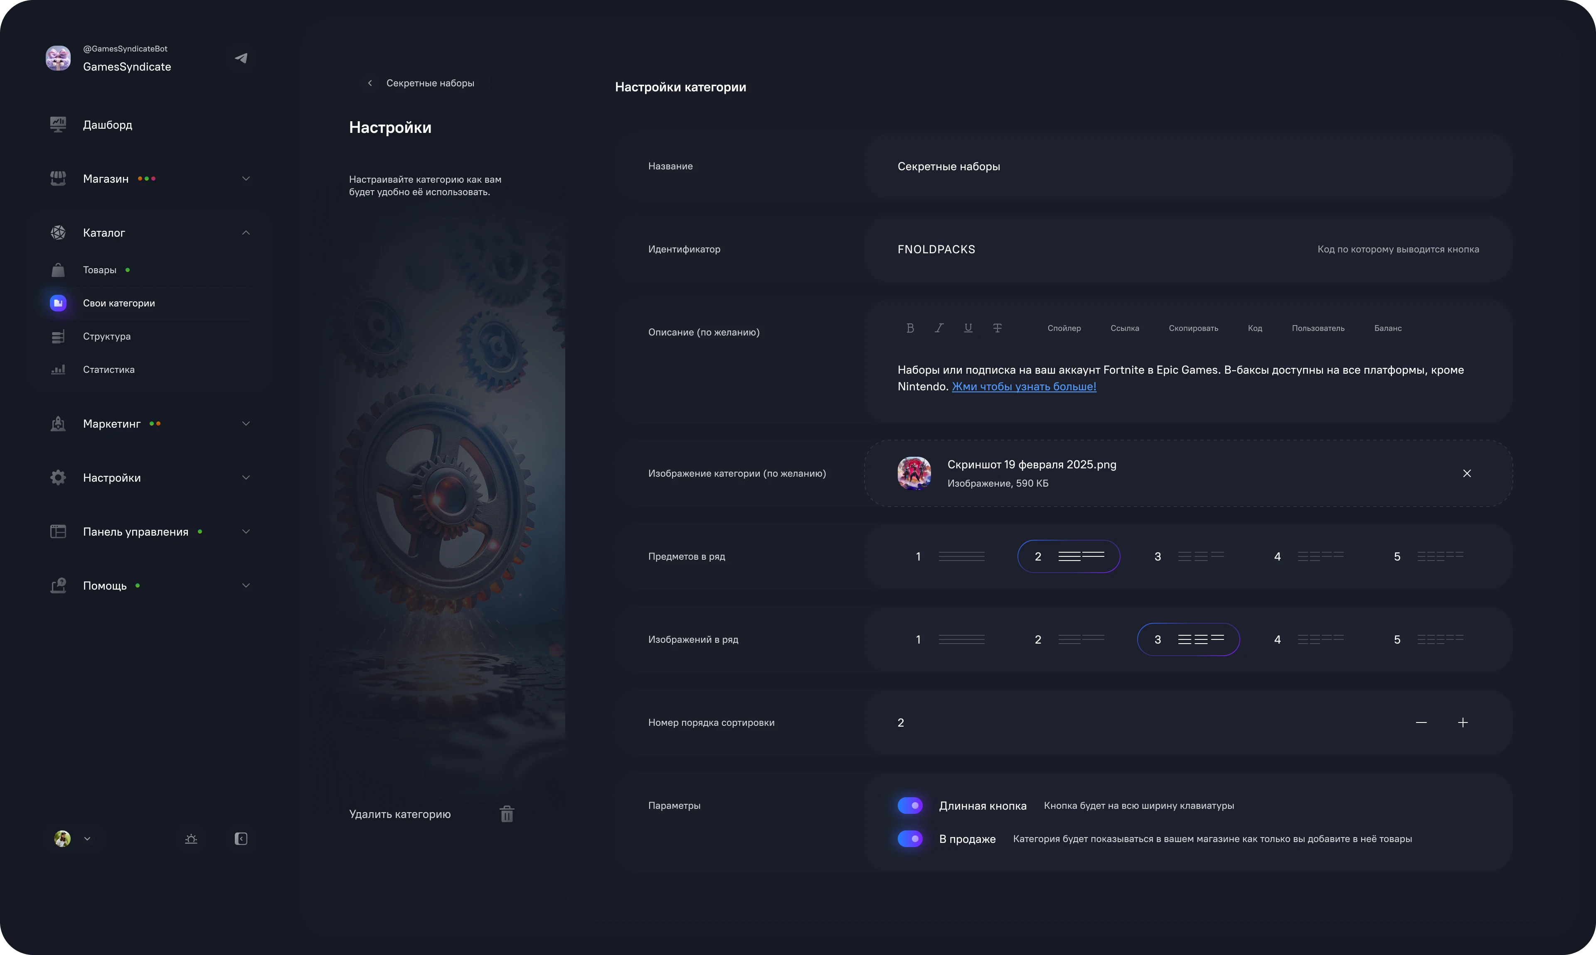
Task: Open Статистика section in sidebar
Action: click(108, 370)
